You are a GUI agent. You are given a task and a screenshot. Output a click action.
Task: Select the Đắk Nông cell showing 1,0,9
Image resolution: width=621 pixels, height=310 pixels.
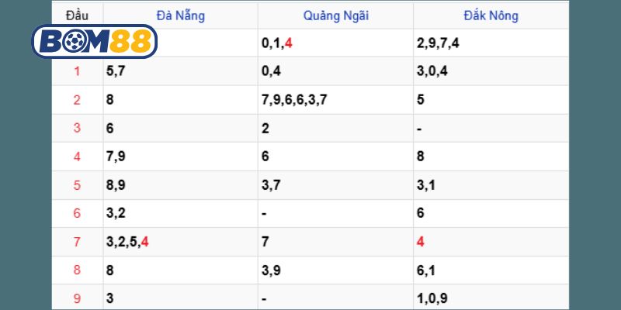432,298
